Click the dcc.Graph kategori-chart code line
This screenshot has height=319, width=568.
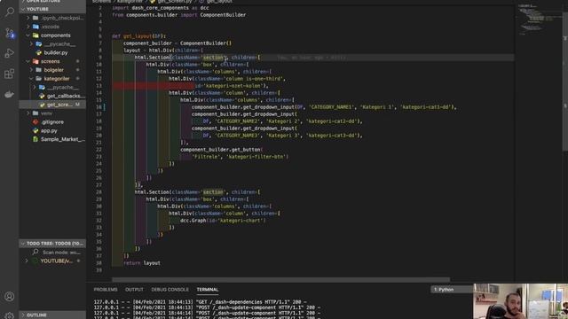[223, 221]
